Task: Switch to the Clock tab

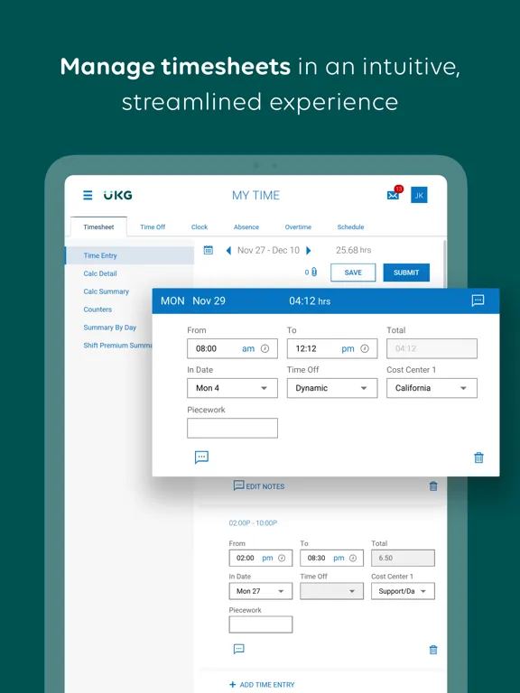Action: point(200,226)
